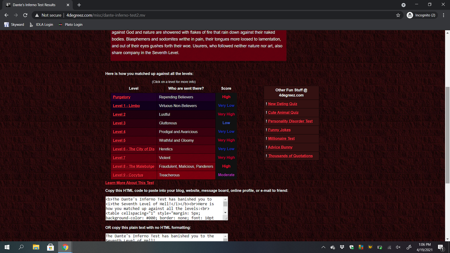Click the Incognito profile badge
Image resolution: width=450 pixels, height=253 pixels.
(x=420, y=15)
